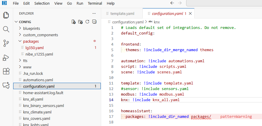Click the New File icon in Explorer
The image size is (262, 126).
tap(74, 22)
